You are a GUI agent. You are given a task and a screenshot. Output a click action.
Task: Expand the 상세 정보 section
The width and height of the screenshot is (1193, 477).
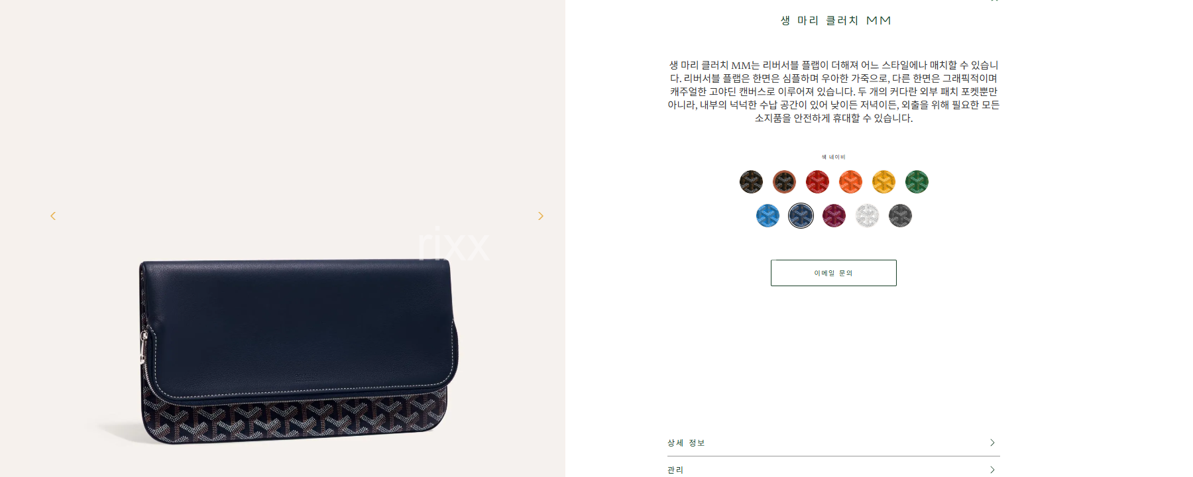pos(833,443)
